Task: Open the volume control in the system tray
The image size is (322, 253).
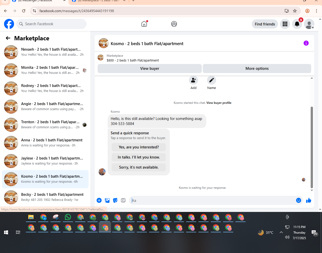Action: pos(287,237)
